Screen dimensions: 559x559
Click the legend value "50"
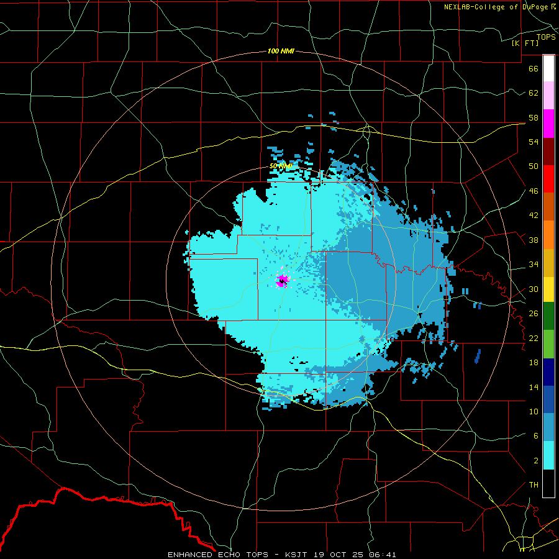[x=534, y=166]
